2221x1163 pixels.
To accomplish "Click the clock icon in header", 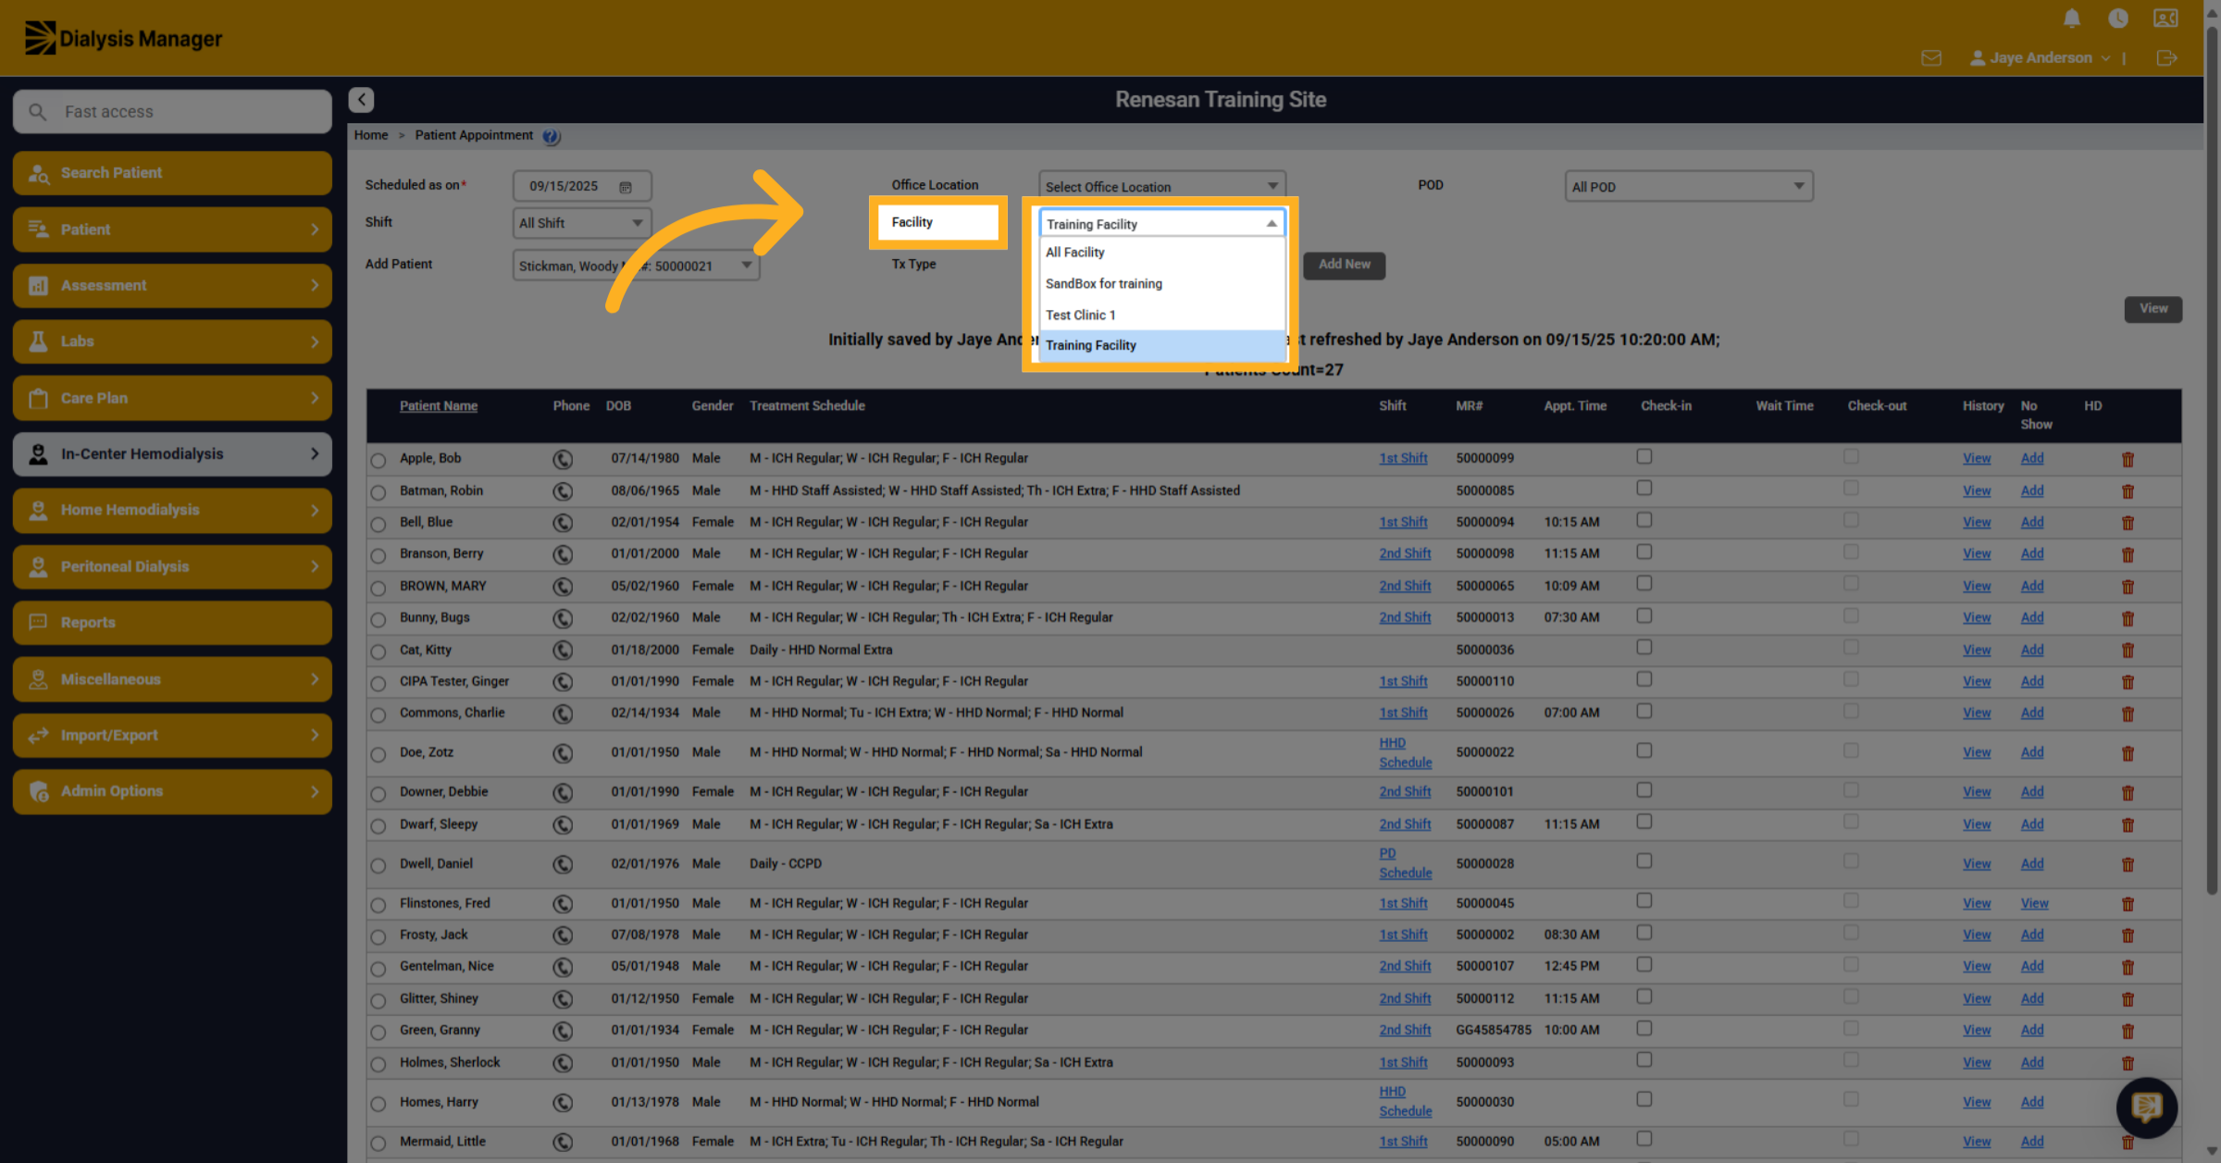I will 2118,18.
